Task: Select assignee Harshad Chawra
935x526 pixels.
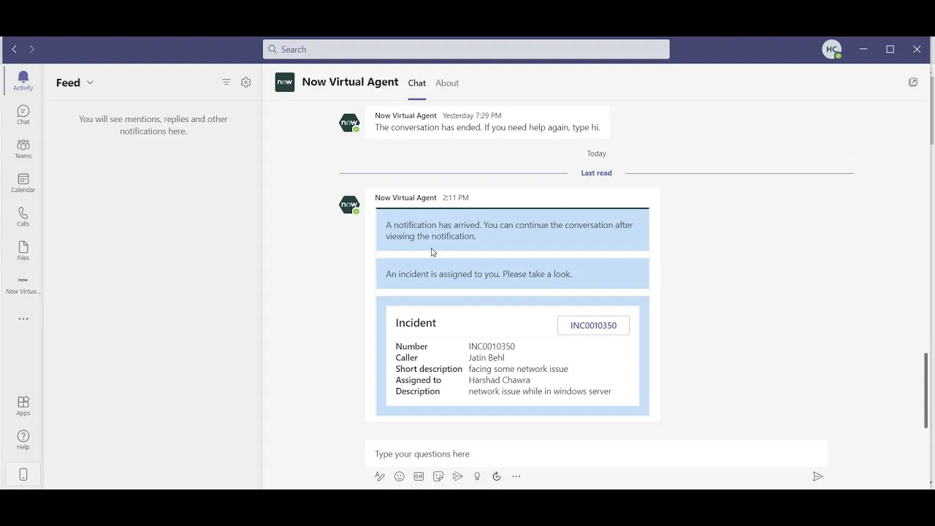Action: tap(500, 380)
